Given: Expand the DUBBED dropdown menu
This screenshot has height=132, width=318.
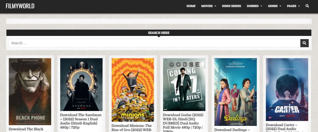Looking at the screenshot, I should point(254,6).
